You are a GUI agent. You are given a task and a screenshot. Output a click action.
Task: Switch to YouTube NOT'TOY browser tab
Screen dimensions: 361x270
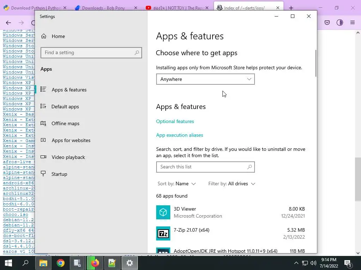[177, 8]
